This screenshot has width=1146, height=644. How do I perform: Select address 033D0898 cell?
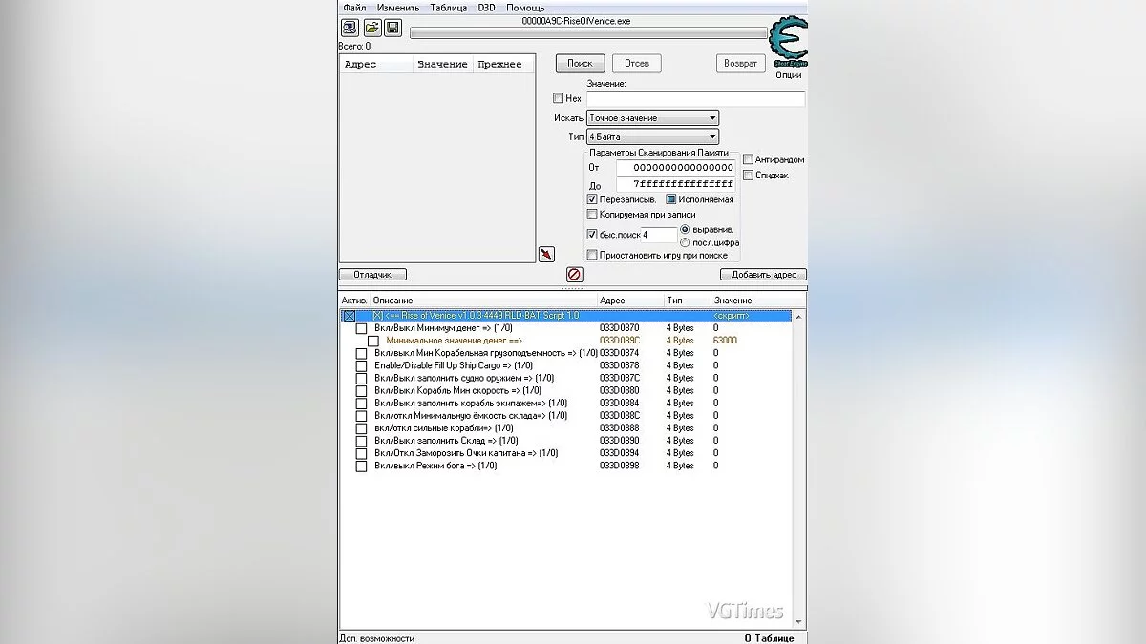point(619,466)
